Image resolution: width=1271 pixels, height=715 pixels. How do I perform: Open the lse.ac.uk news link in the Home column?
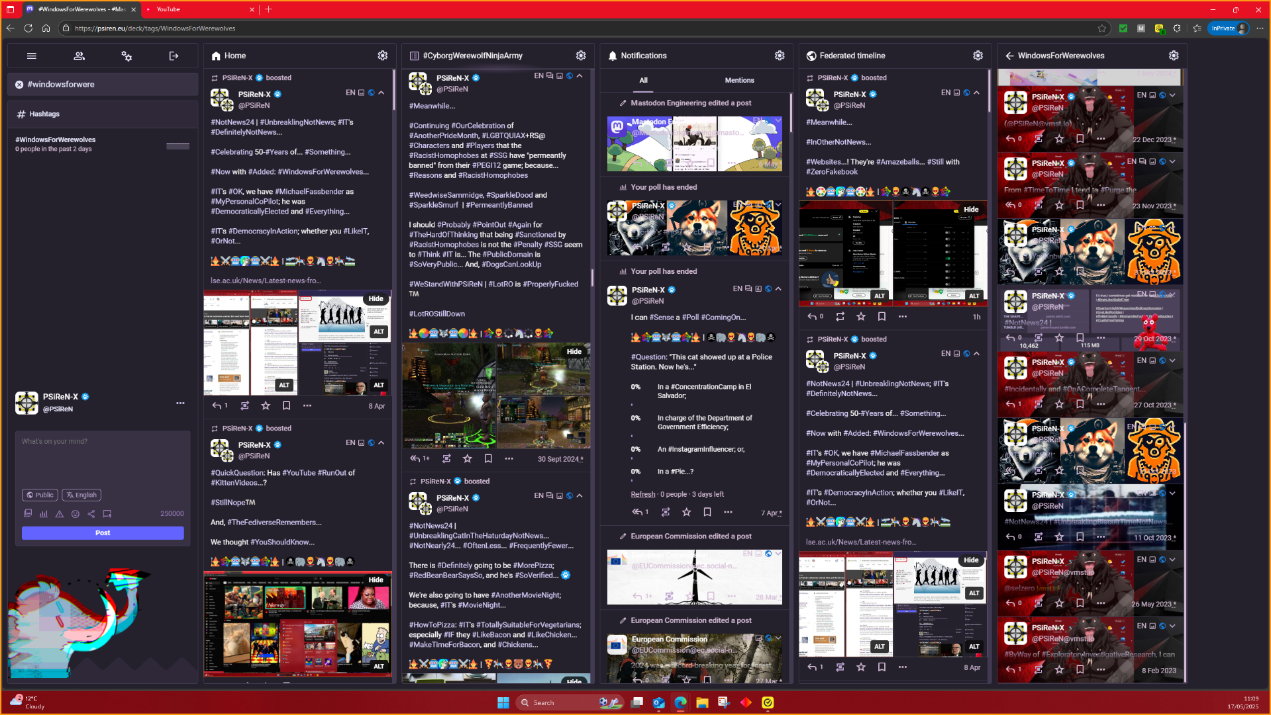tap(266, 280)
